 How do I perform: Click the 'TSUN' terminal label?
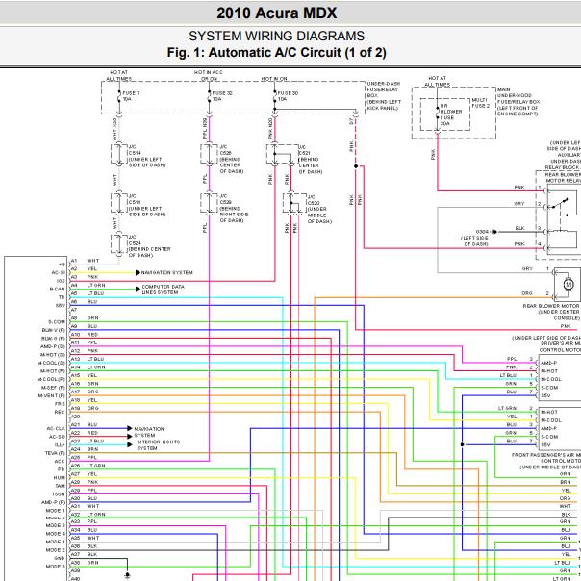click(x=59, y=494)
